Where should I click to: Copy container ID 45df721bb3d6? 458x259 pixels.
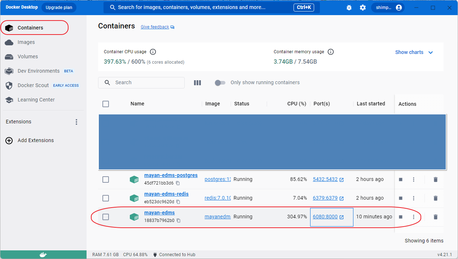coord(178,183)
